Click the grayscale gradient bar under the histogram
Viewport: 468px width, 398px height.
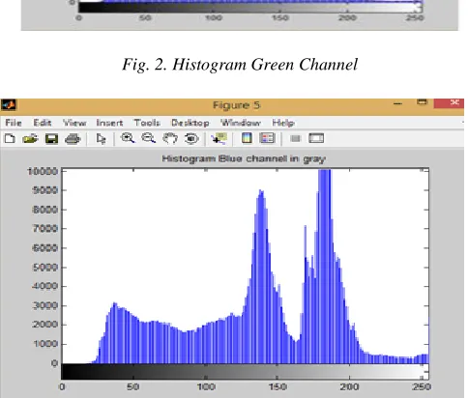[x=245, y=372]
